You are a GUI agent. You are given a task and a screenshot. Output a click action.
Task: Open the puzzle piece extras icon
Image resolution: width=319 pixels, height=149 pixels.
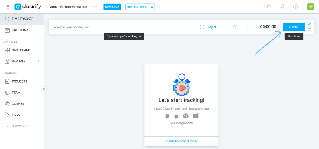(269, 7)
